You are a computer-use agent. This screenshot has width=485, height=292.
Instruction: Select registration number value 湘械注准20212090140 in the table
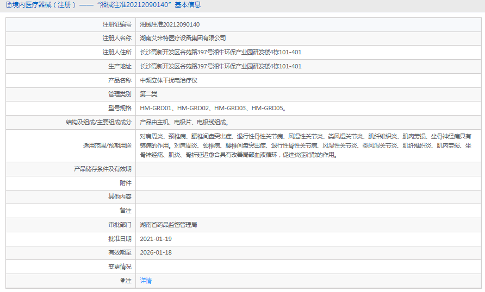170,24
